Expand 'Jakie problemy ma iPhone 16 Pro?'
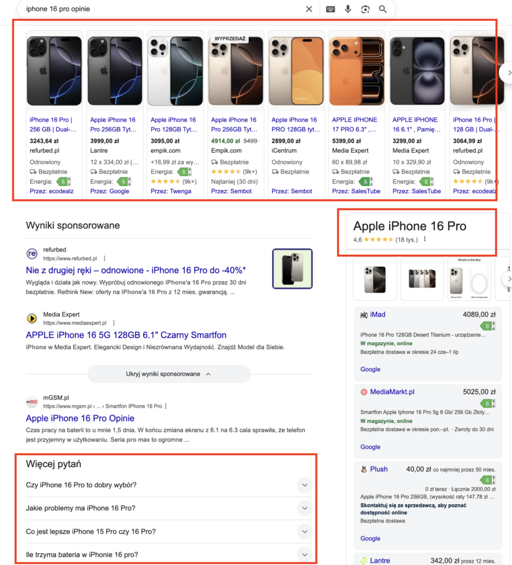 (x=169, y=508)
